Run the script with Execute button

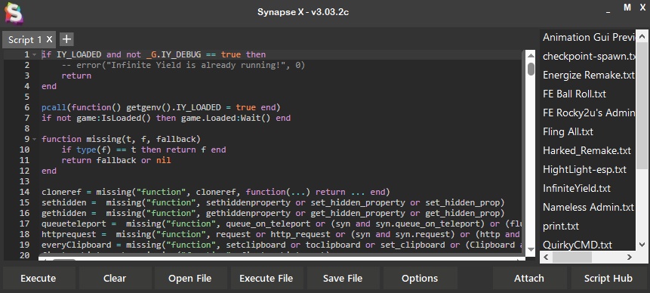pos(39,278)
